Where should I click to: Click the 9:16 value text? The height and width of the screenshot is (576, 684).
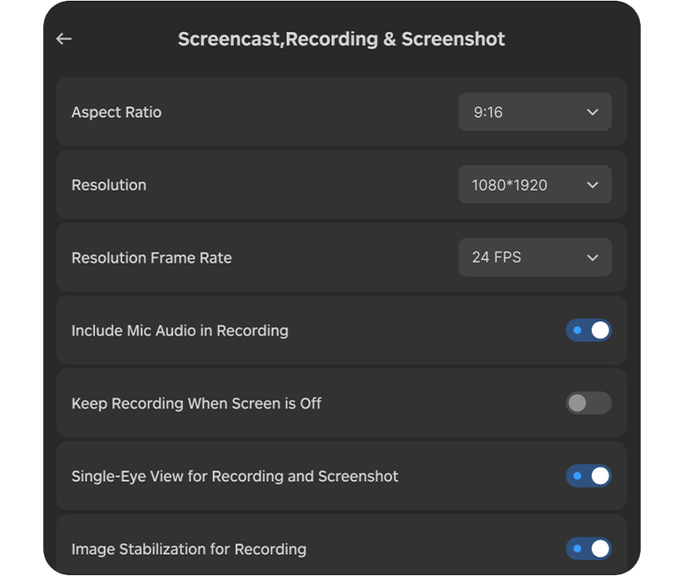click(x=488, y=113)
